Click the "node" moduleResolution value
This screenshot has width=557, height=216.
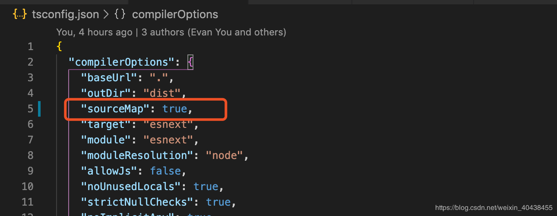pyautogui.click(x=225, y=155)
